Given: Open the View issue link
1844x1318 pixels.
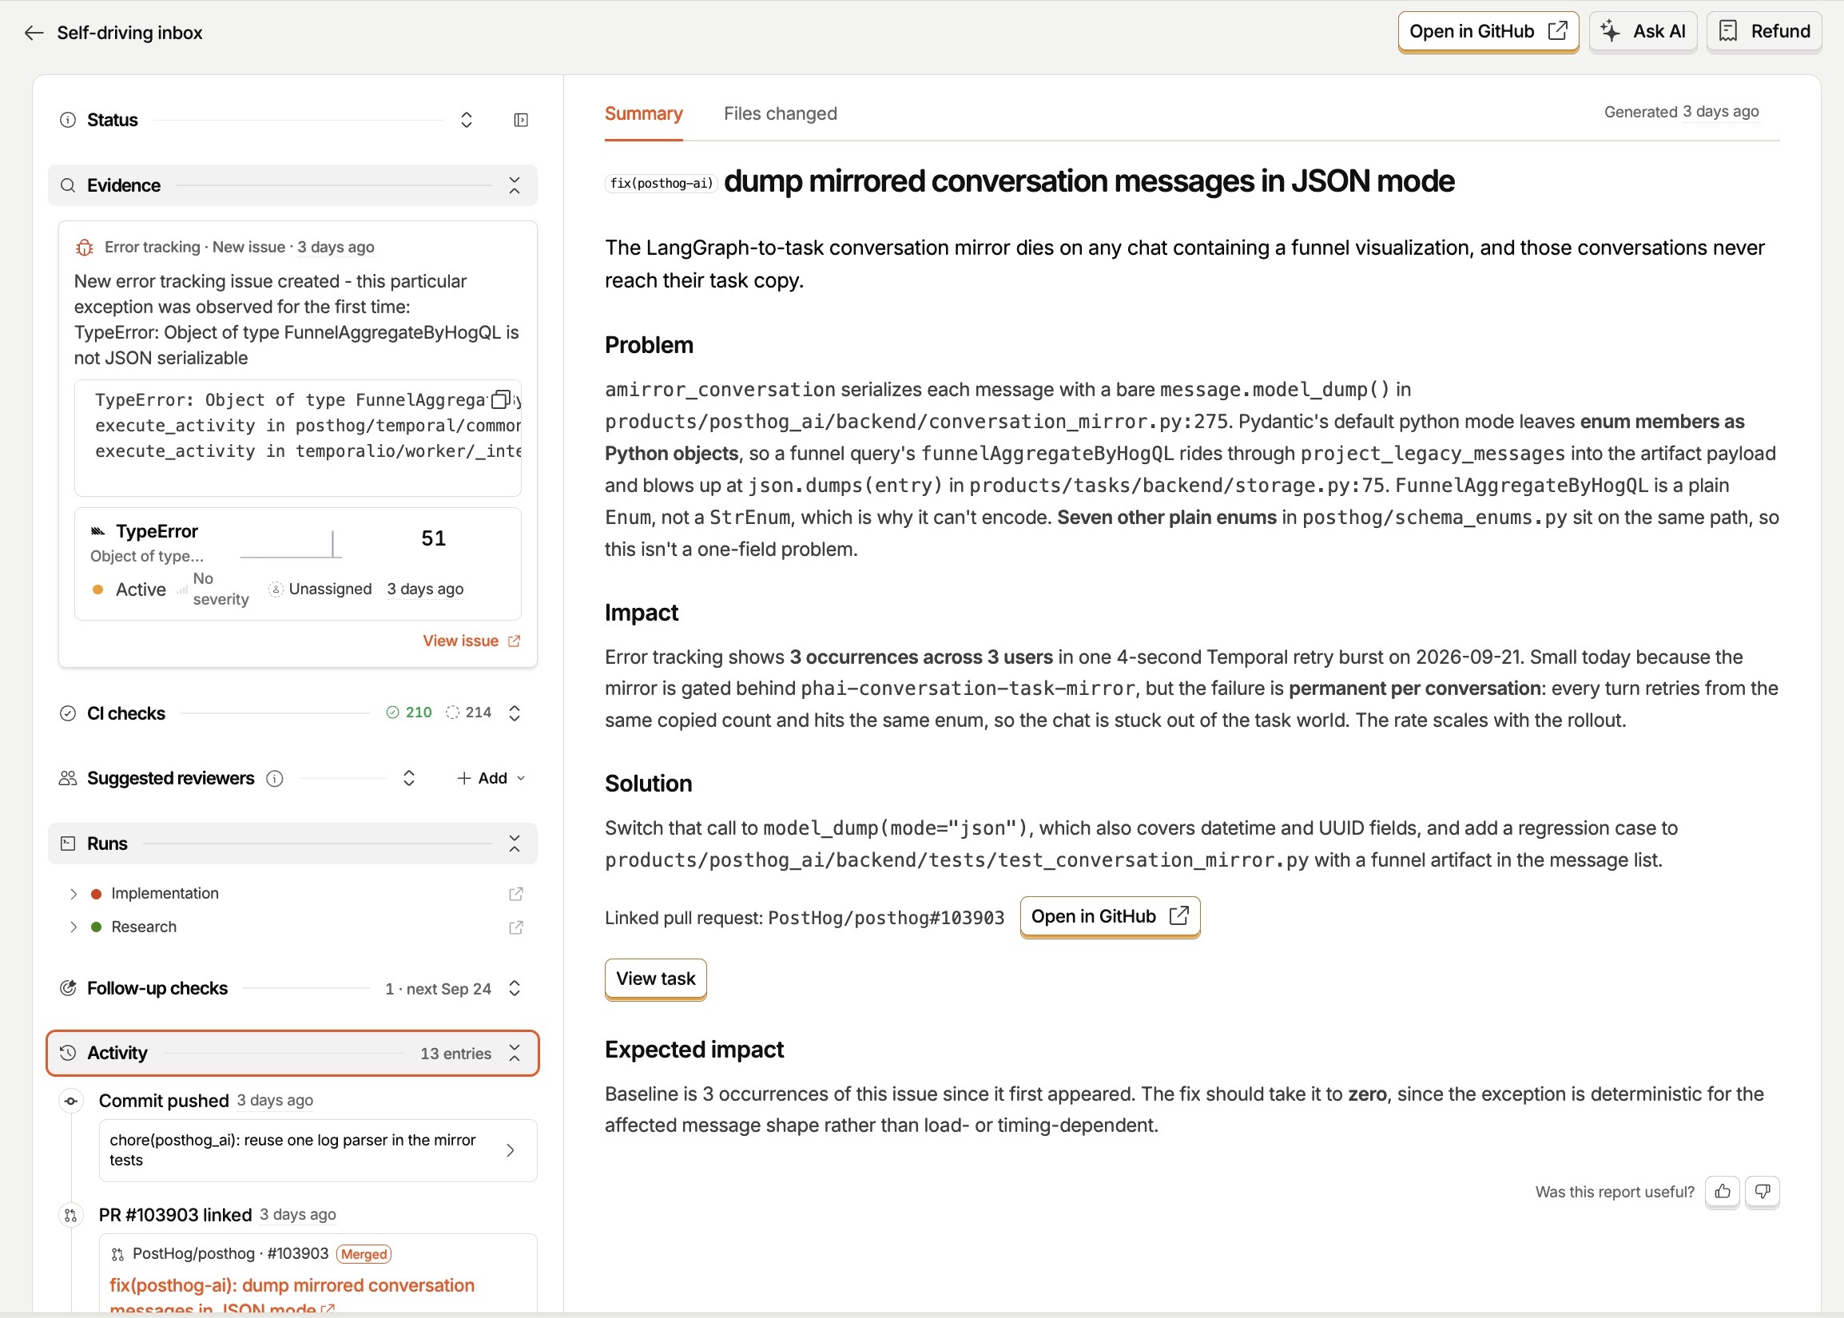Looking at the screenshot, I should (471, 641).
